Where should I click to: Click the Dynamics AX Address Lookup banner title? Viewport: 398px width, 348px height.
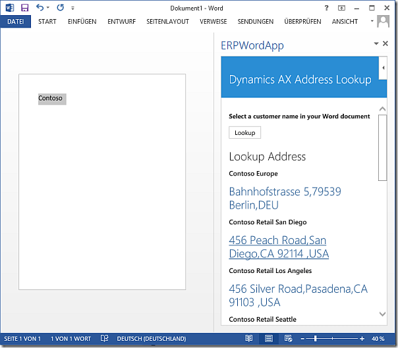click(x=300, y=80)
